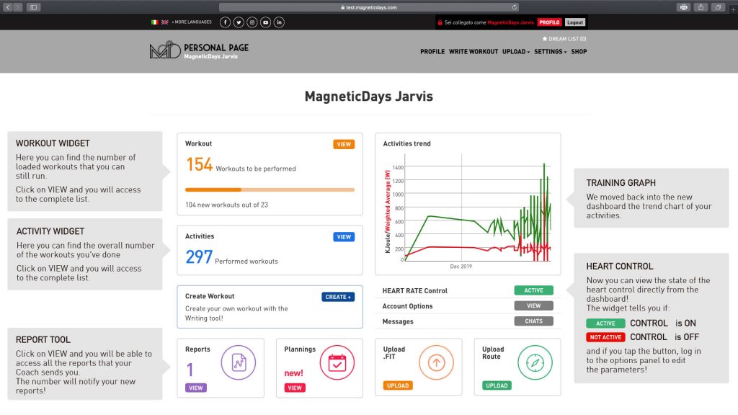Click the blue VIEW button in Activities
This screenshot has height=415, width=738.
point(344,237)
